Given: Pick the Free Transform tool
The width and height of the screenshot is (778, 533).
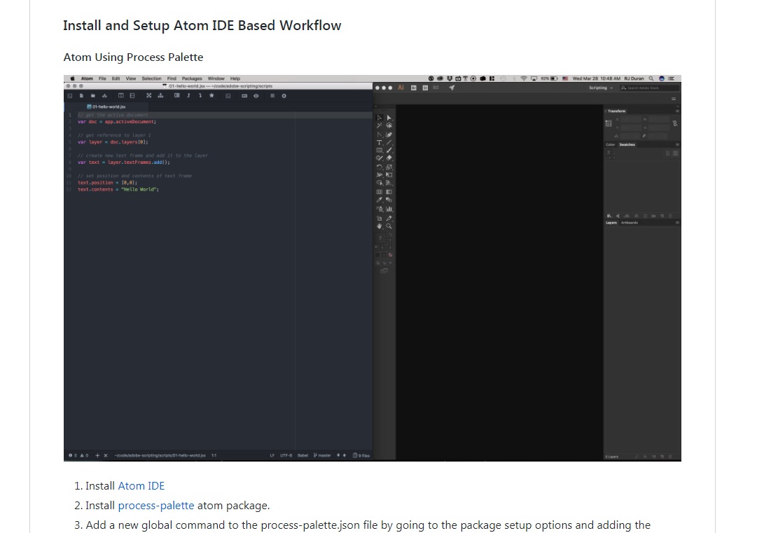Looking at the screenshot, I should click(389, 174).
